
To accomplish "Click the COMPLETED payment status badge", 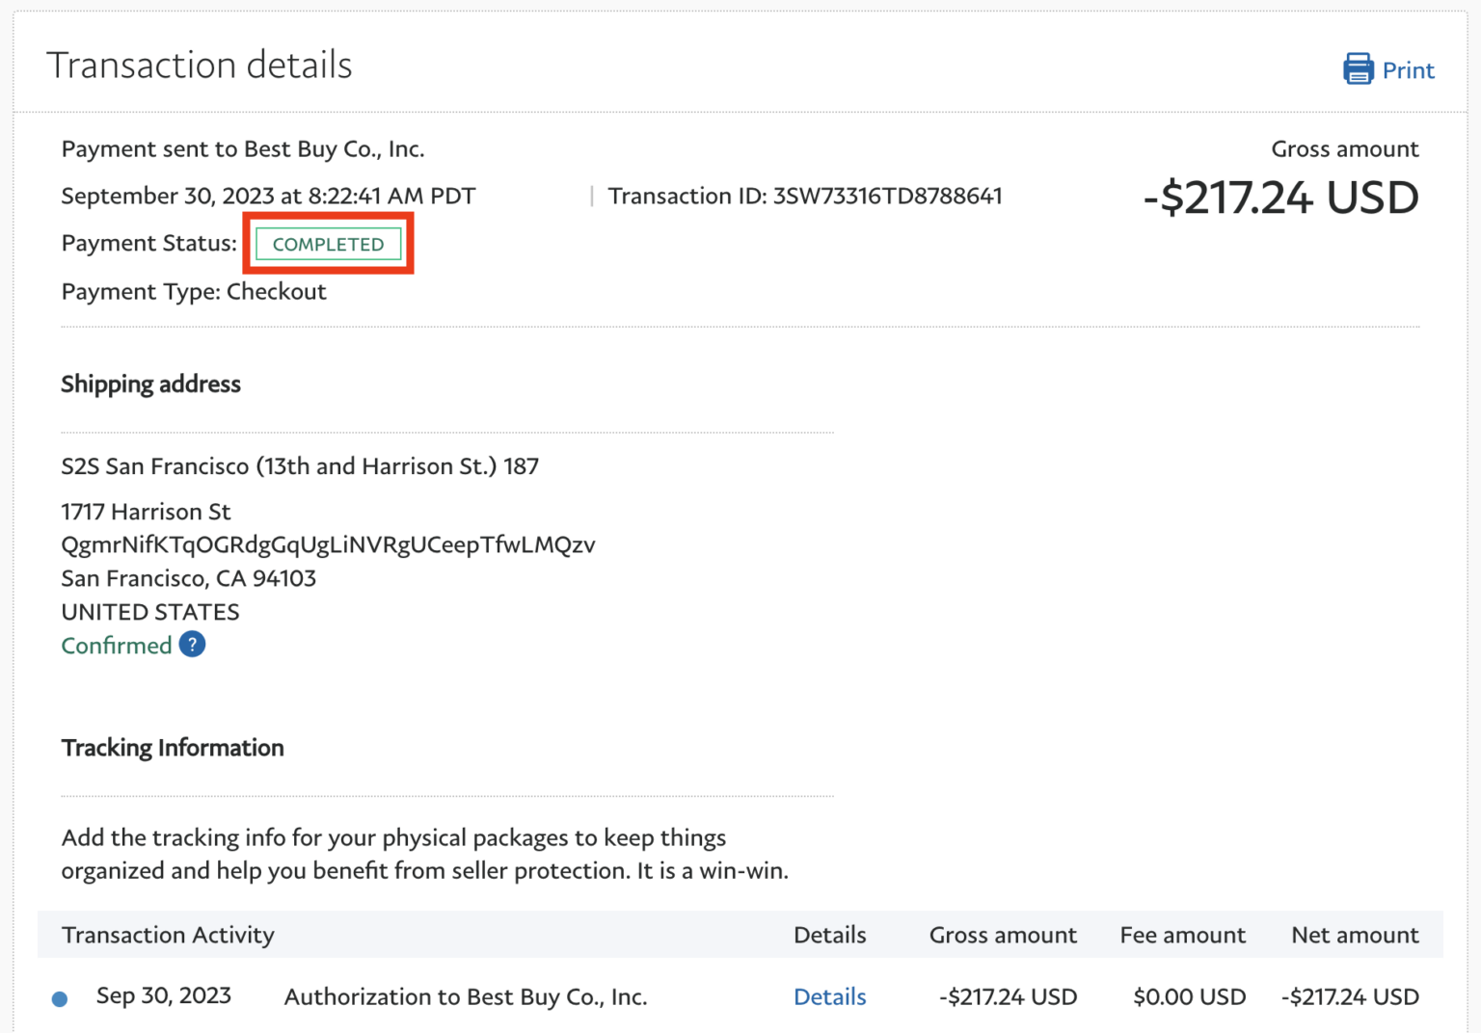I will [328, 244].
